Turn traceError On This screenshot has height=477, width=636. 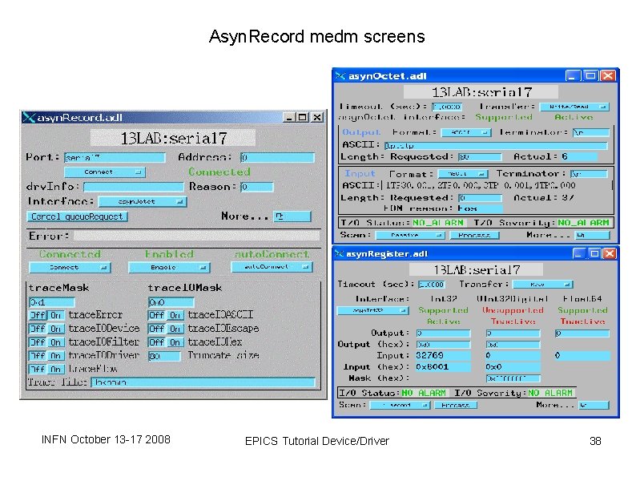pyautogui.click(x=56, y=315)
